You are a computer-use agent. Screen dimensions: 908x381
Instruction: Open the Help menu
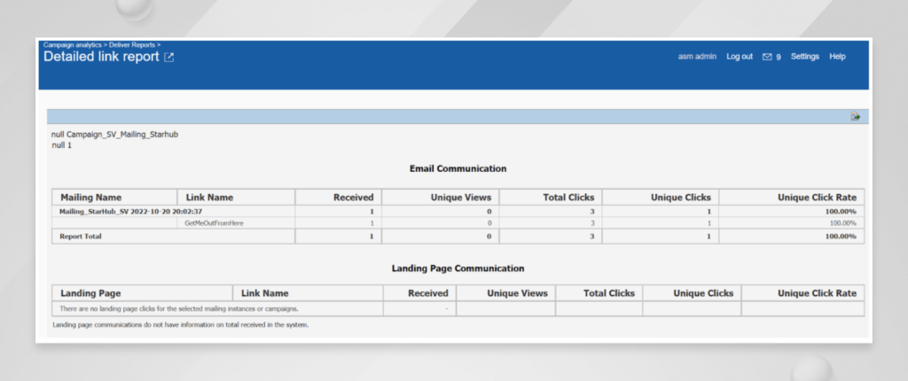[x=837, y=57]
